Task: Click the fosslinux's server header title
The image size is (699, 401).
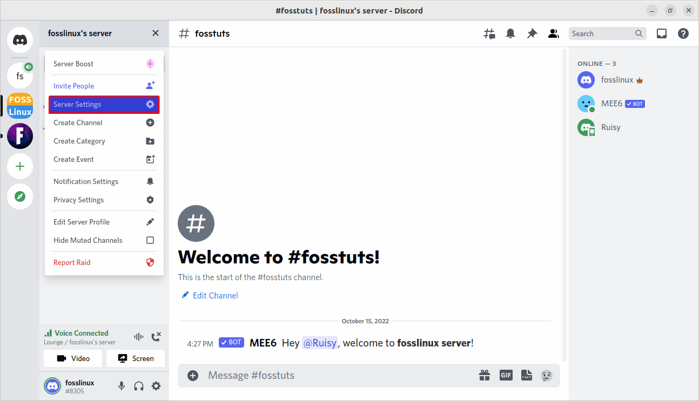Action: tap(80, 33)
